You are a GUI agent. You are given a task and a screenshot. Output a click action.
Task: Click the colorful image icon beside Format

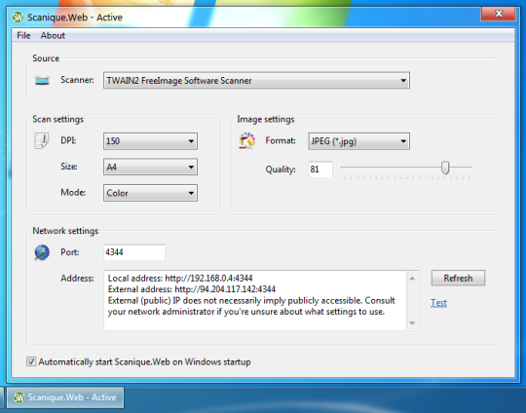[246, 140]
